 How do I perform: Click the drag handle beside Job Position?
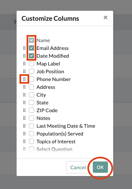click(24, 71)
